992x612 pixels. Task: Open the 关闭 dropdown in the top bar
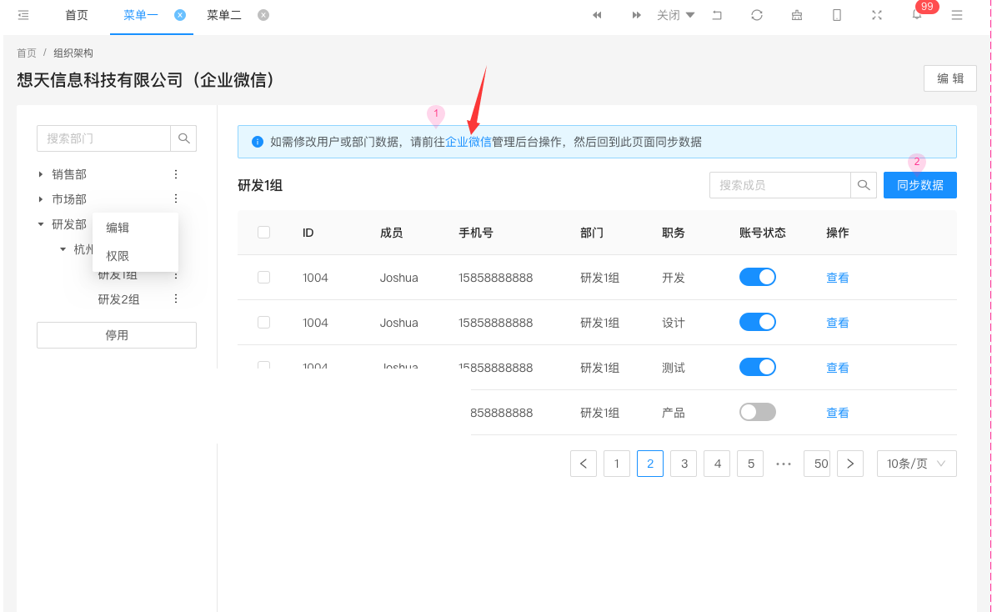pos(676,15)
